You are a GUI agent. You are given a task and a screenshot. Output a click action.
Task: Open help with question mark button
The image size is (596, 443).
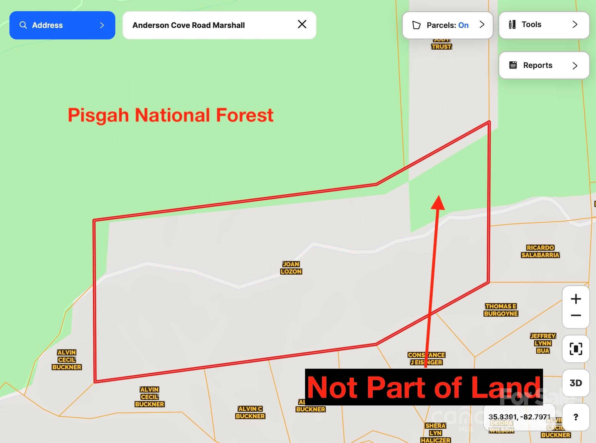tap(576, 417)
